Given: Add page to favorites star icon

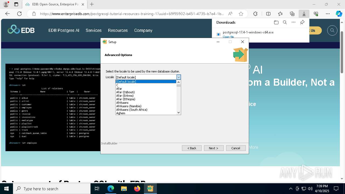Looking at the screenshot, I should (x=241, y=14).
